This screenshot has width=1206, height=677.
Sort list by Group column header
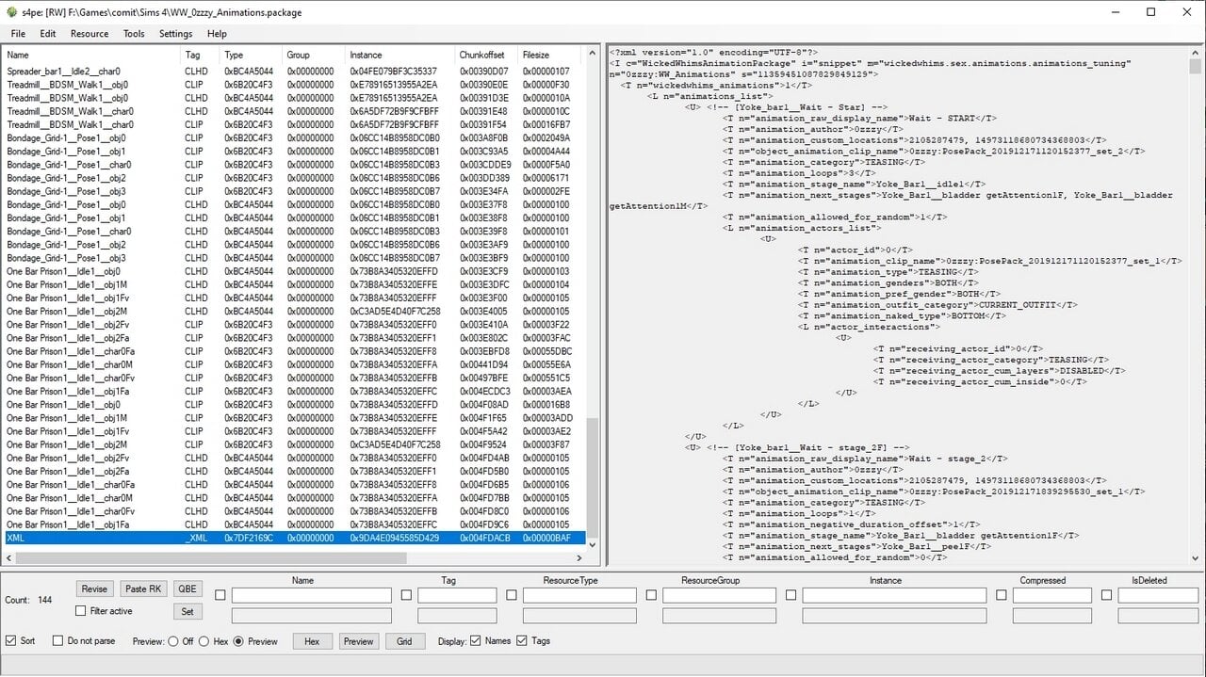(314, 55)
